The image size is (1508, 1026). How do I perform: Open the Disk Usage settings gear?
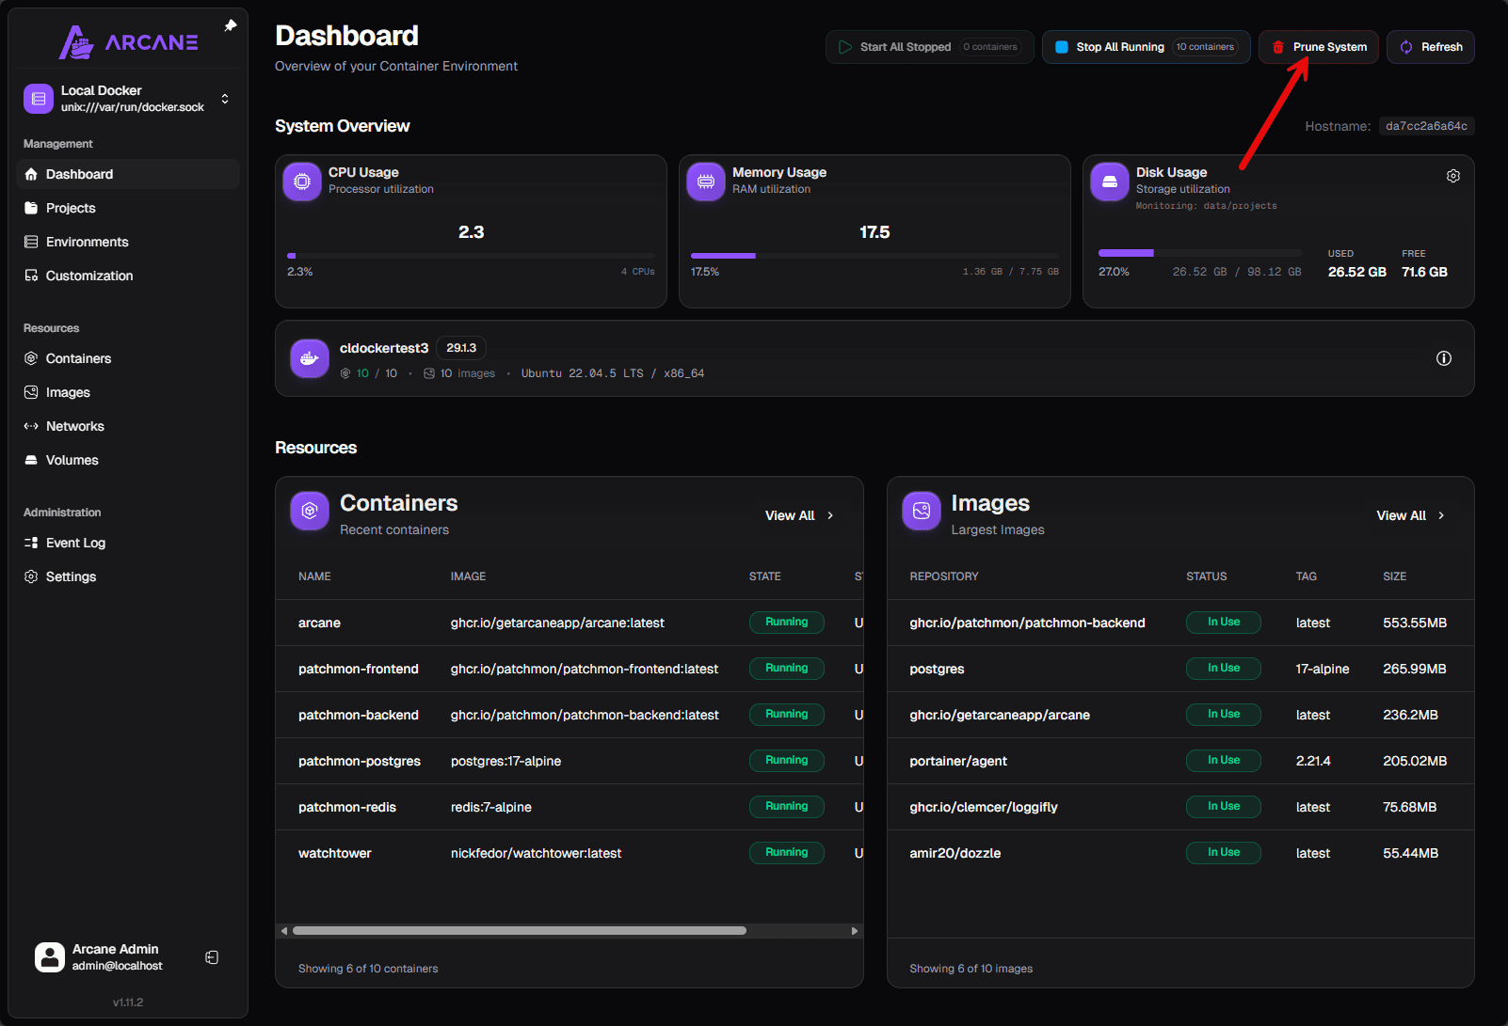(1452, 175)
